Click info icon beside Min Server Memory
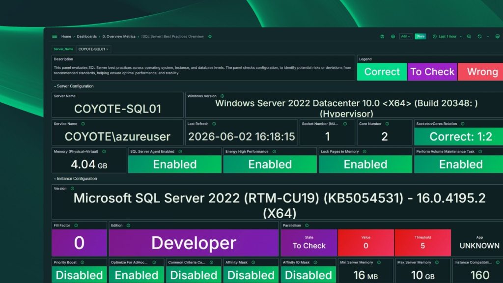The image size is (503, 283). point(379,262)
